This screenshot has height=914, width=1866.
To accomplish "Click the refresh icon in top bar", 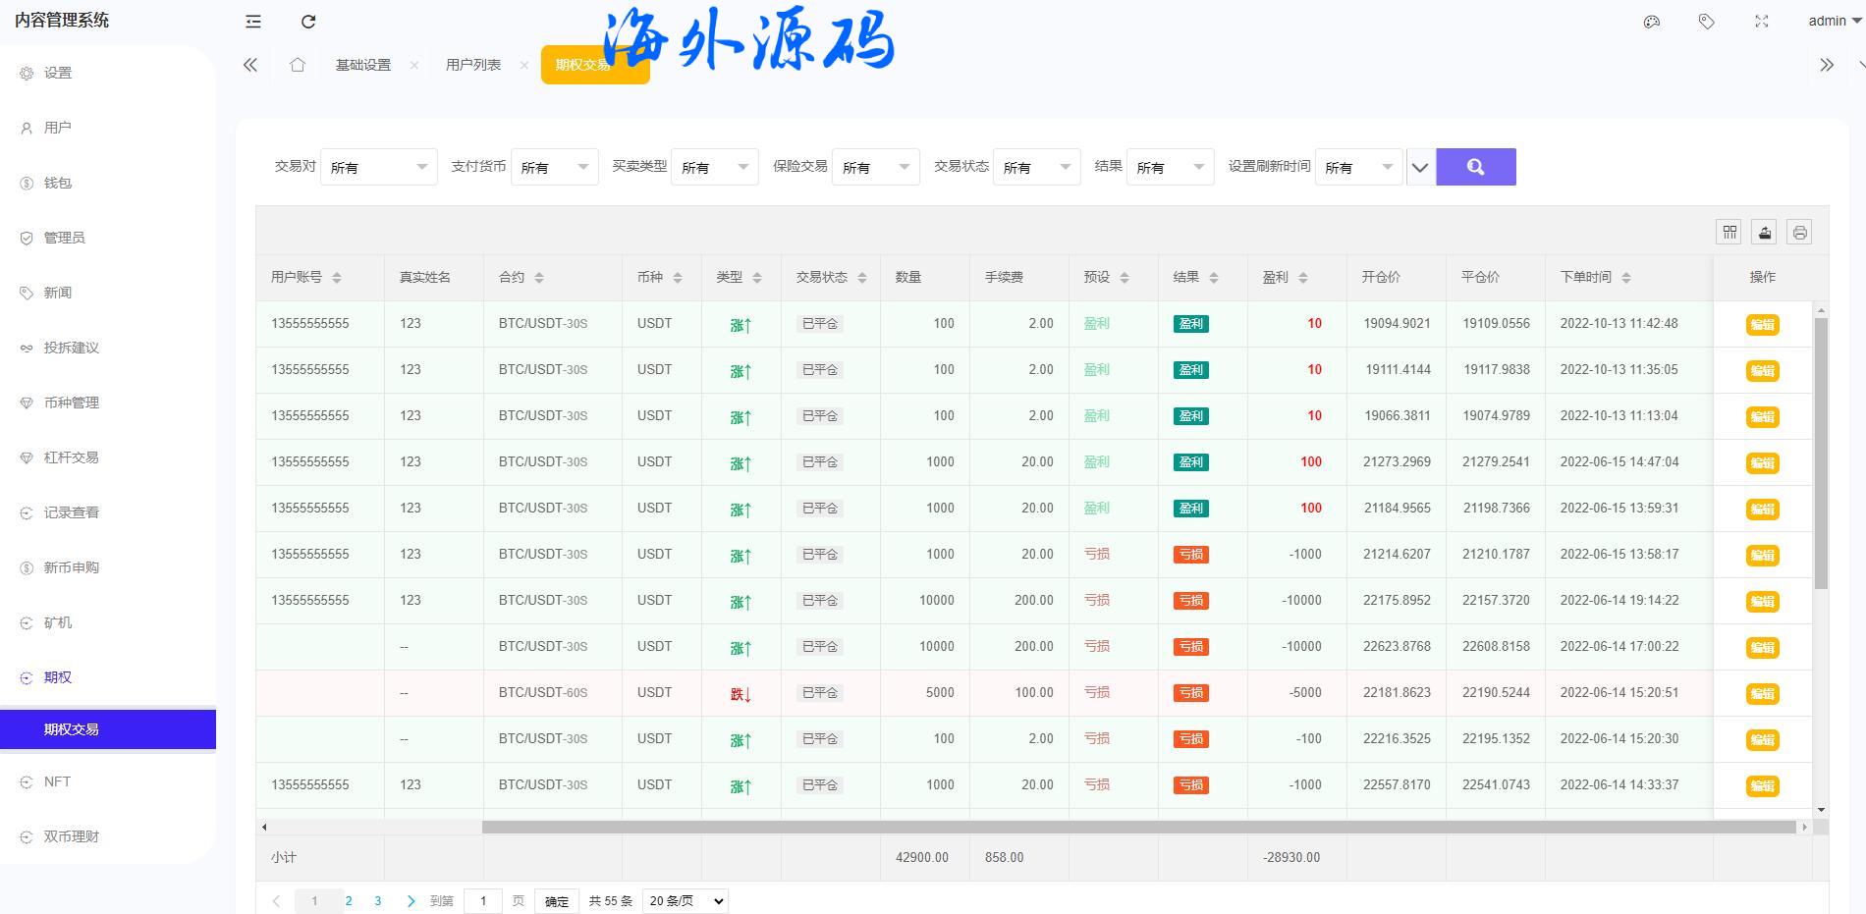I will pyautogui.click(x=308, y=22).
